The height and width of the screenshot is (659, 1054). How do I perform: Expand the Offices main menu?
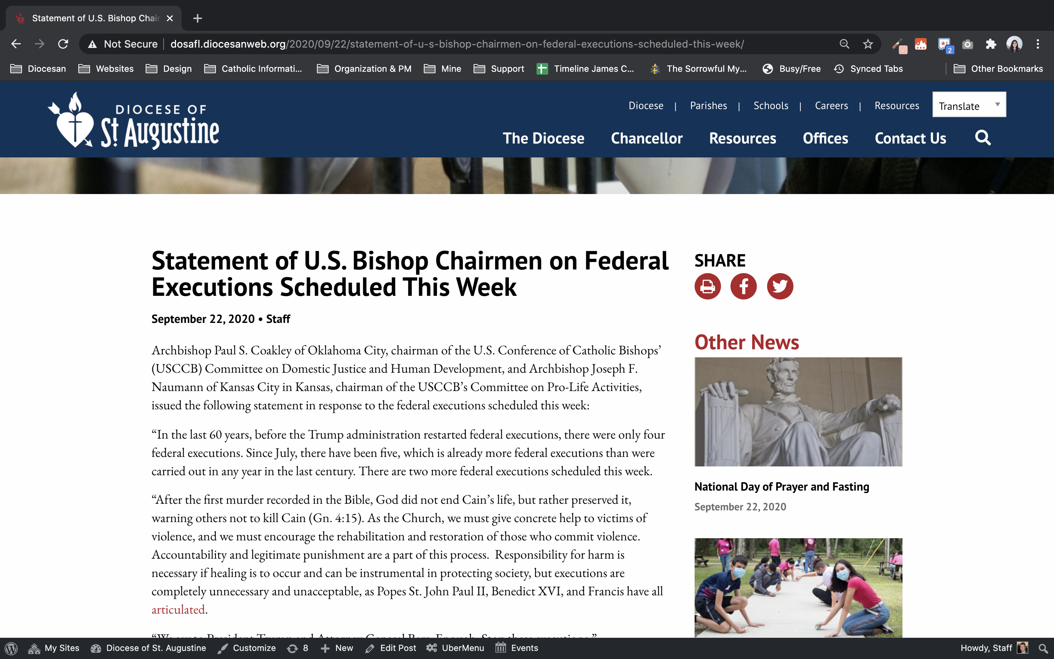(825, 138)
